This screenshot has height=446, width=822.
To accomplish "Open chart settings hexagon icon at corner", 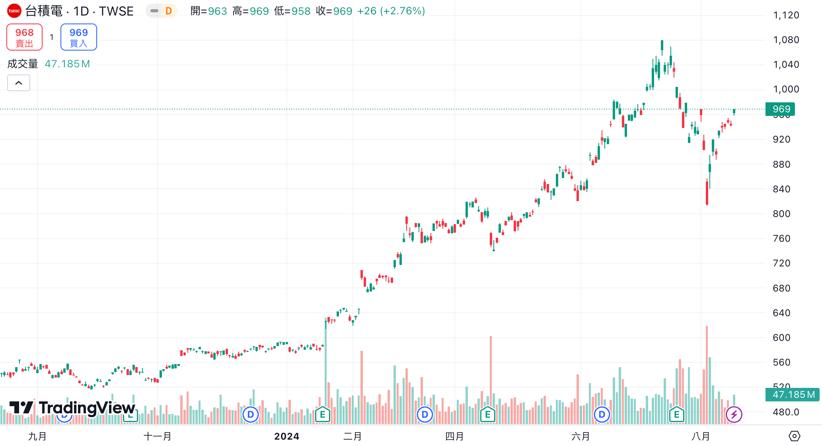I will pos(794,436).
